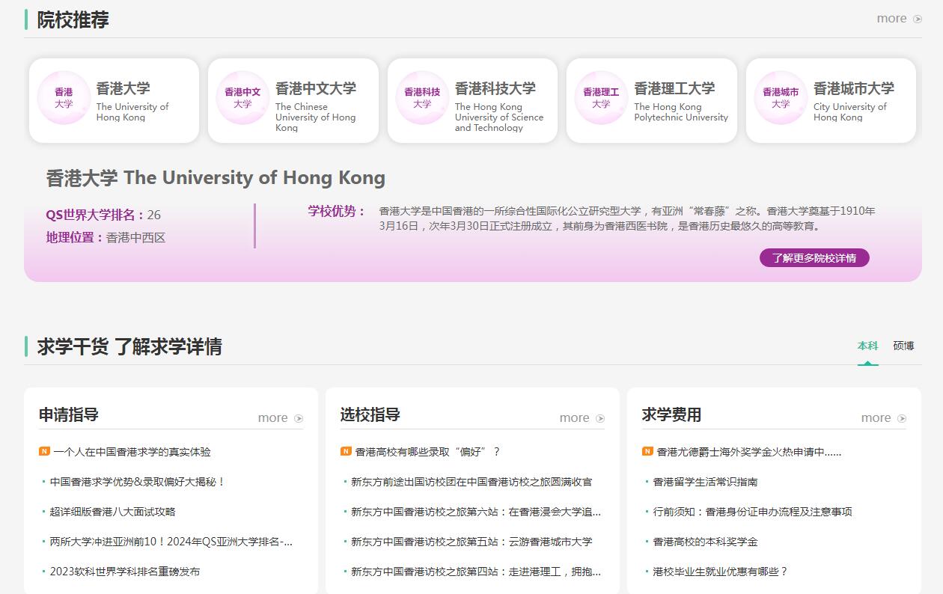This screenshot has width=943, height=594.
Task: Open article 访校之旅第五站：云游香港城市大学
Action: coord(471,542)
